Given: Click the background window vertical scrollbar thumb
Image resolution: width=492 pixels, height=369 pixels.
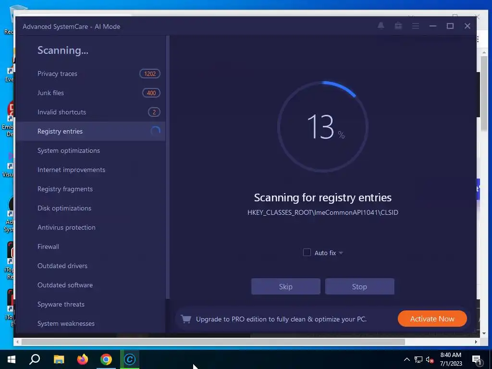Looking at the screenshot, I should 484,94.
